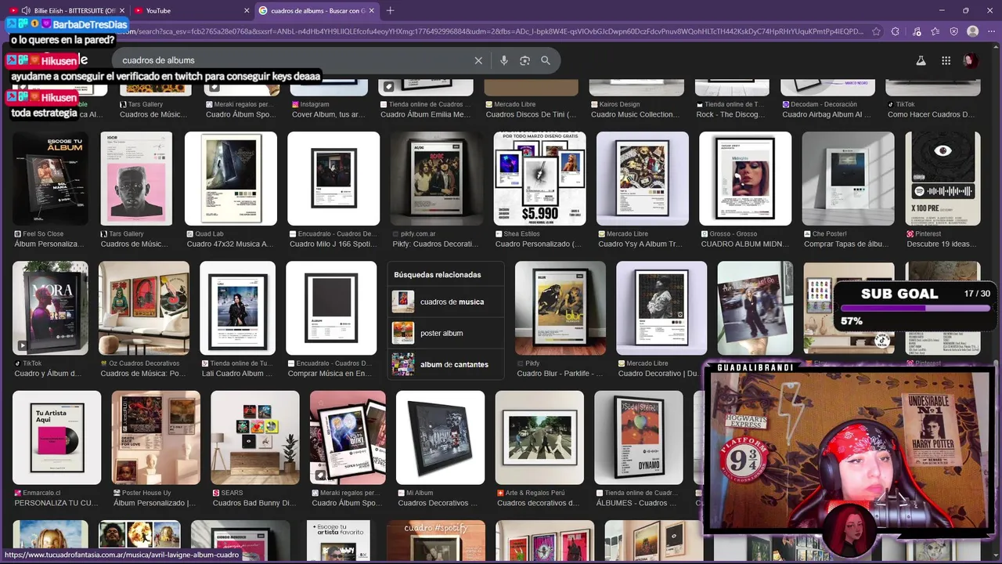Open the Cuadro Airbag Album link
This screenshot has height=564, width=1002.
click(x=827, y=114)
